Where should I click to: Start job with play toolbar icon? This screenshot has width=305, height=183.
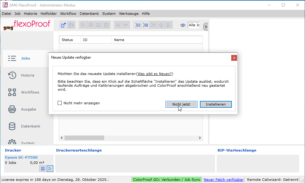83,25
